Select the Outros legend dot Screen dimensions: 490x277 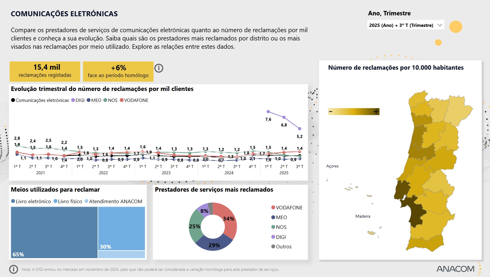point(273,247)
